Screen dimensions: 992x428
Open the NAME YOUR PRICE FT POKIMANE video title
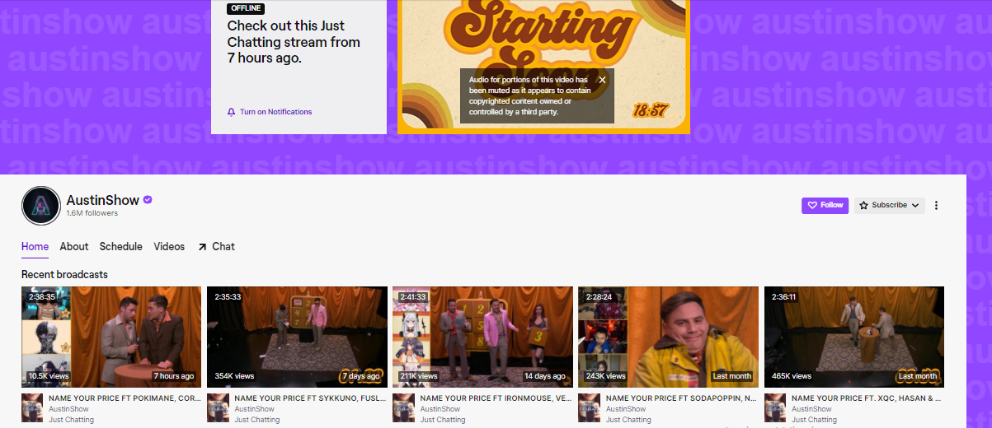[125, 398]
